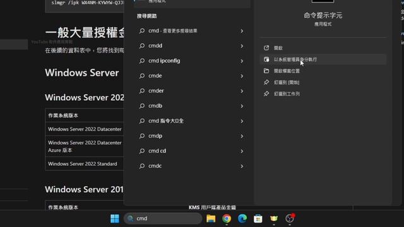
Task: Click the search icon beside 'cmder'
Action: [142, 91]
